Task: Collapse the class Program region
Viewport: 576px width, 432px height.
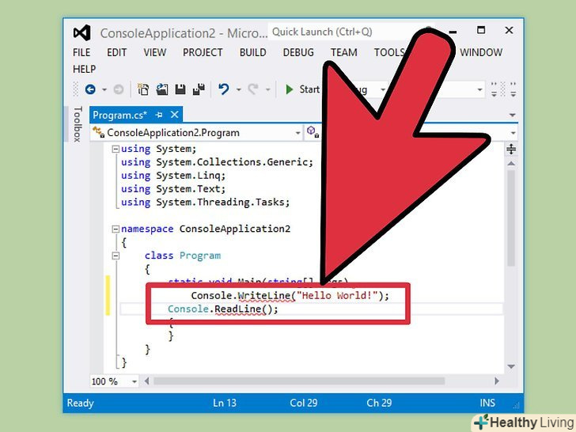Action: (x=116, y=256)
